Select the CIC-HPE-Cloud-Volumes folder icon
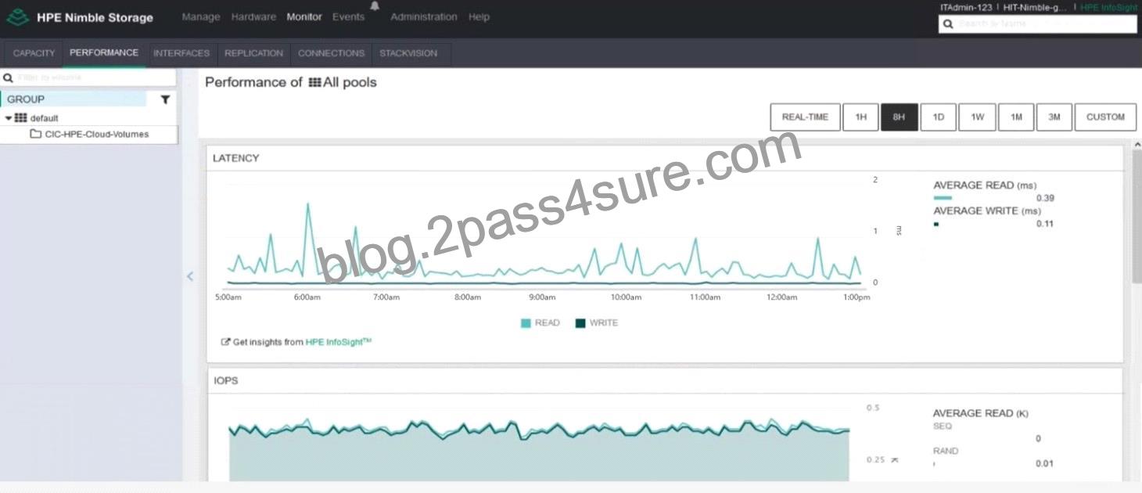 [x=35, y=134]
